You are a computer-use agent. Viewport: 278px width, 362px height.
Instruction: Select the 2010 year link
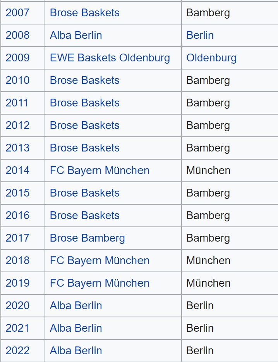click(17, 80)
